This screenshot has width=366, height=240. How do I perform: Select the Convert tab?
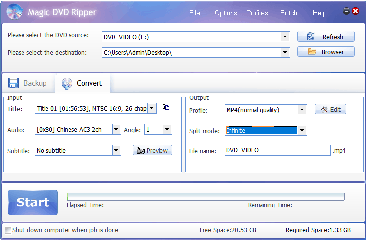pyautogui.click(x=82, y=83)
